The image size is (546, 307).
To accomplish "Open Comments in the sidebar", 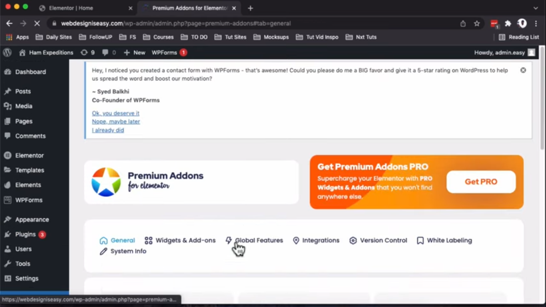I will tap(34, 136).
